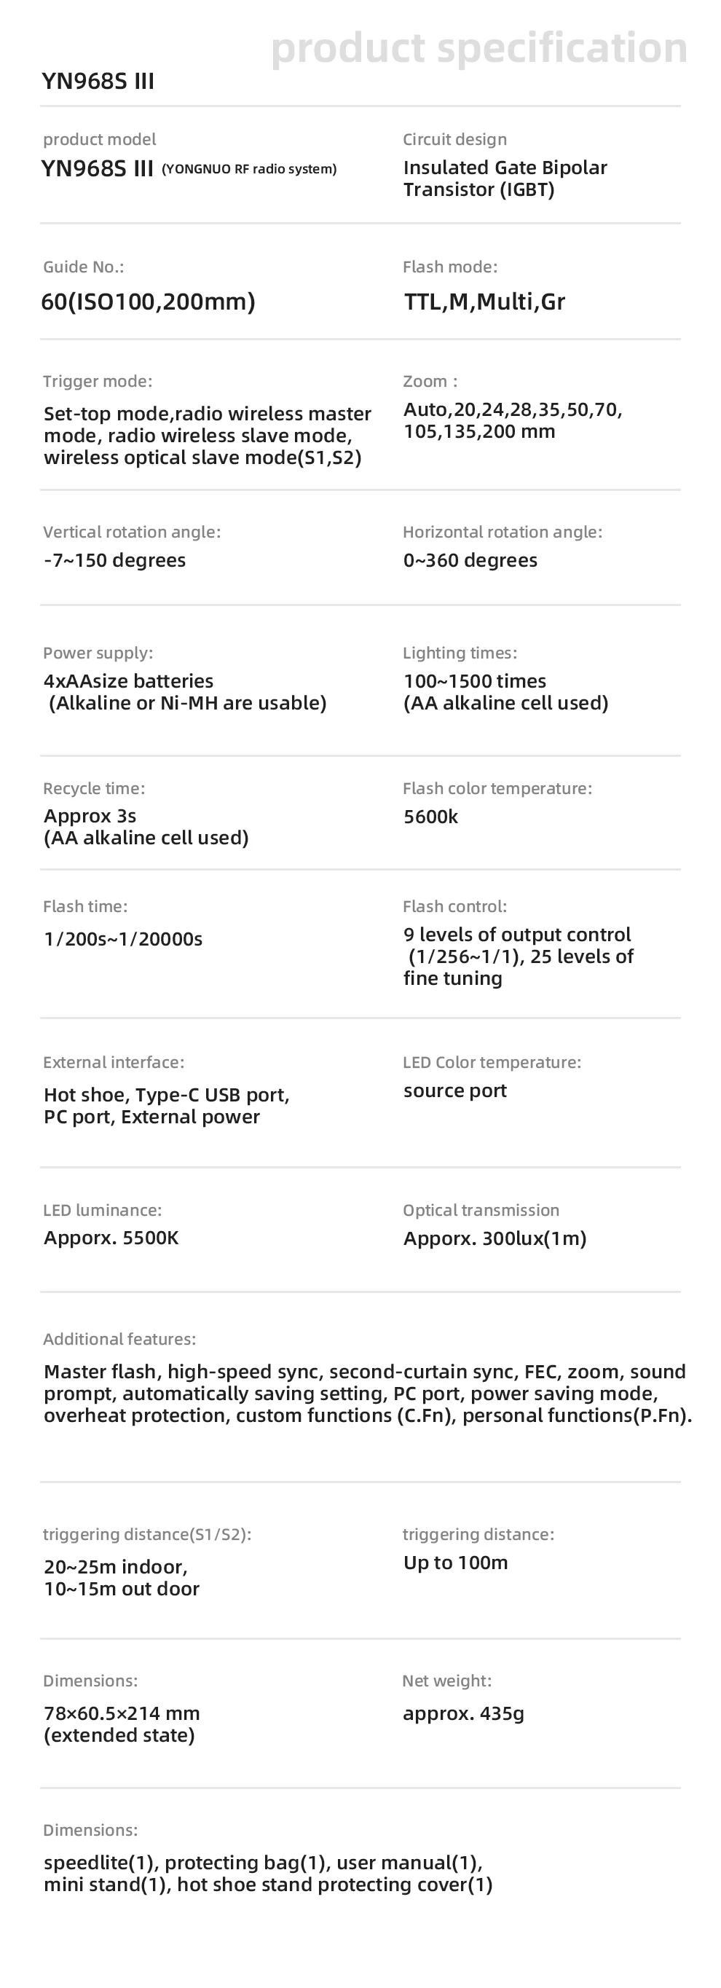
Task: Select the "YONGNUO RF radio system" text
Action: click(248, 169)
